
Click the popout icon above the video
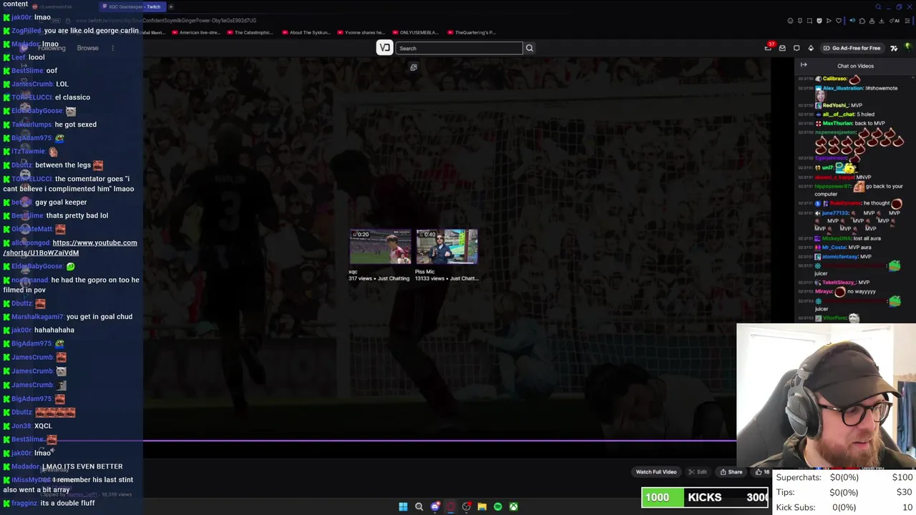[x=414, y=67]
